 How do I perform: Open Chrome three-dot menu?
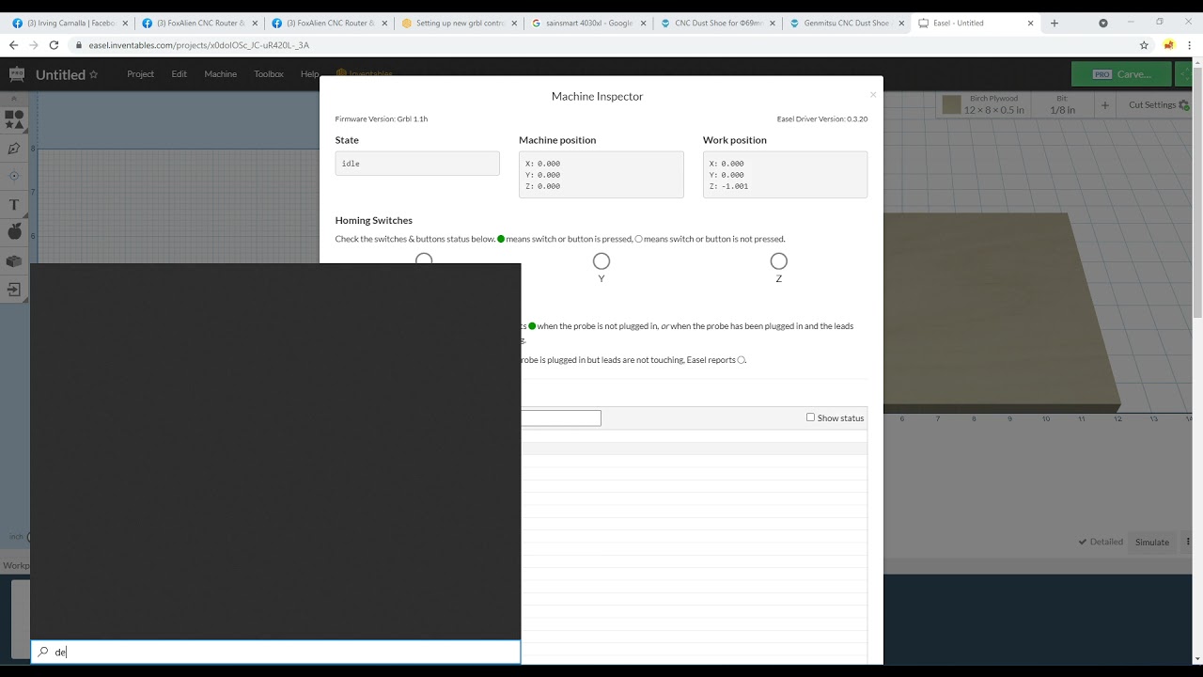click(1190, 45)
